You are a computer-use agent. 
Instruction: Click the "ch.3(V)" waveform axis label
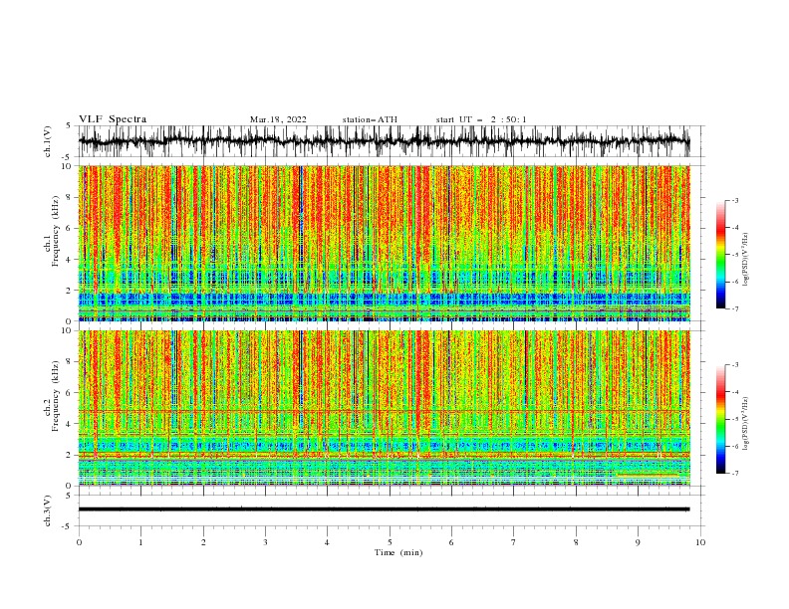point(48,510)
